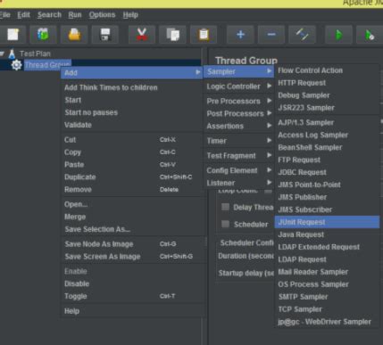
Task: Click the Toggle toolbar icon with arrows
Action: point(303,35)
